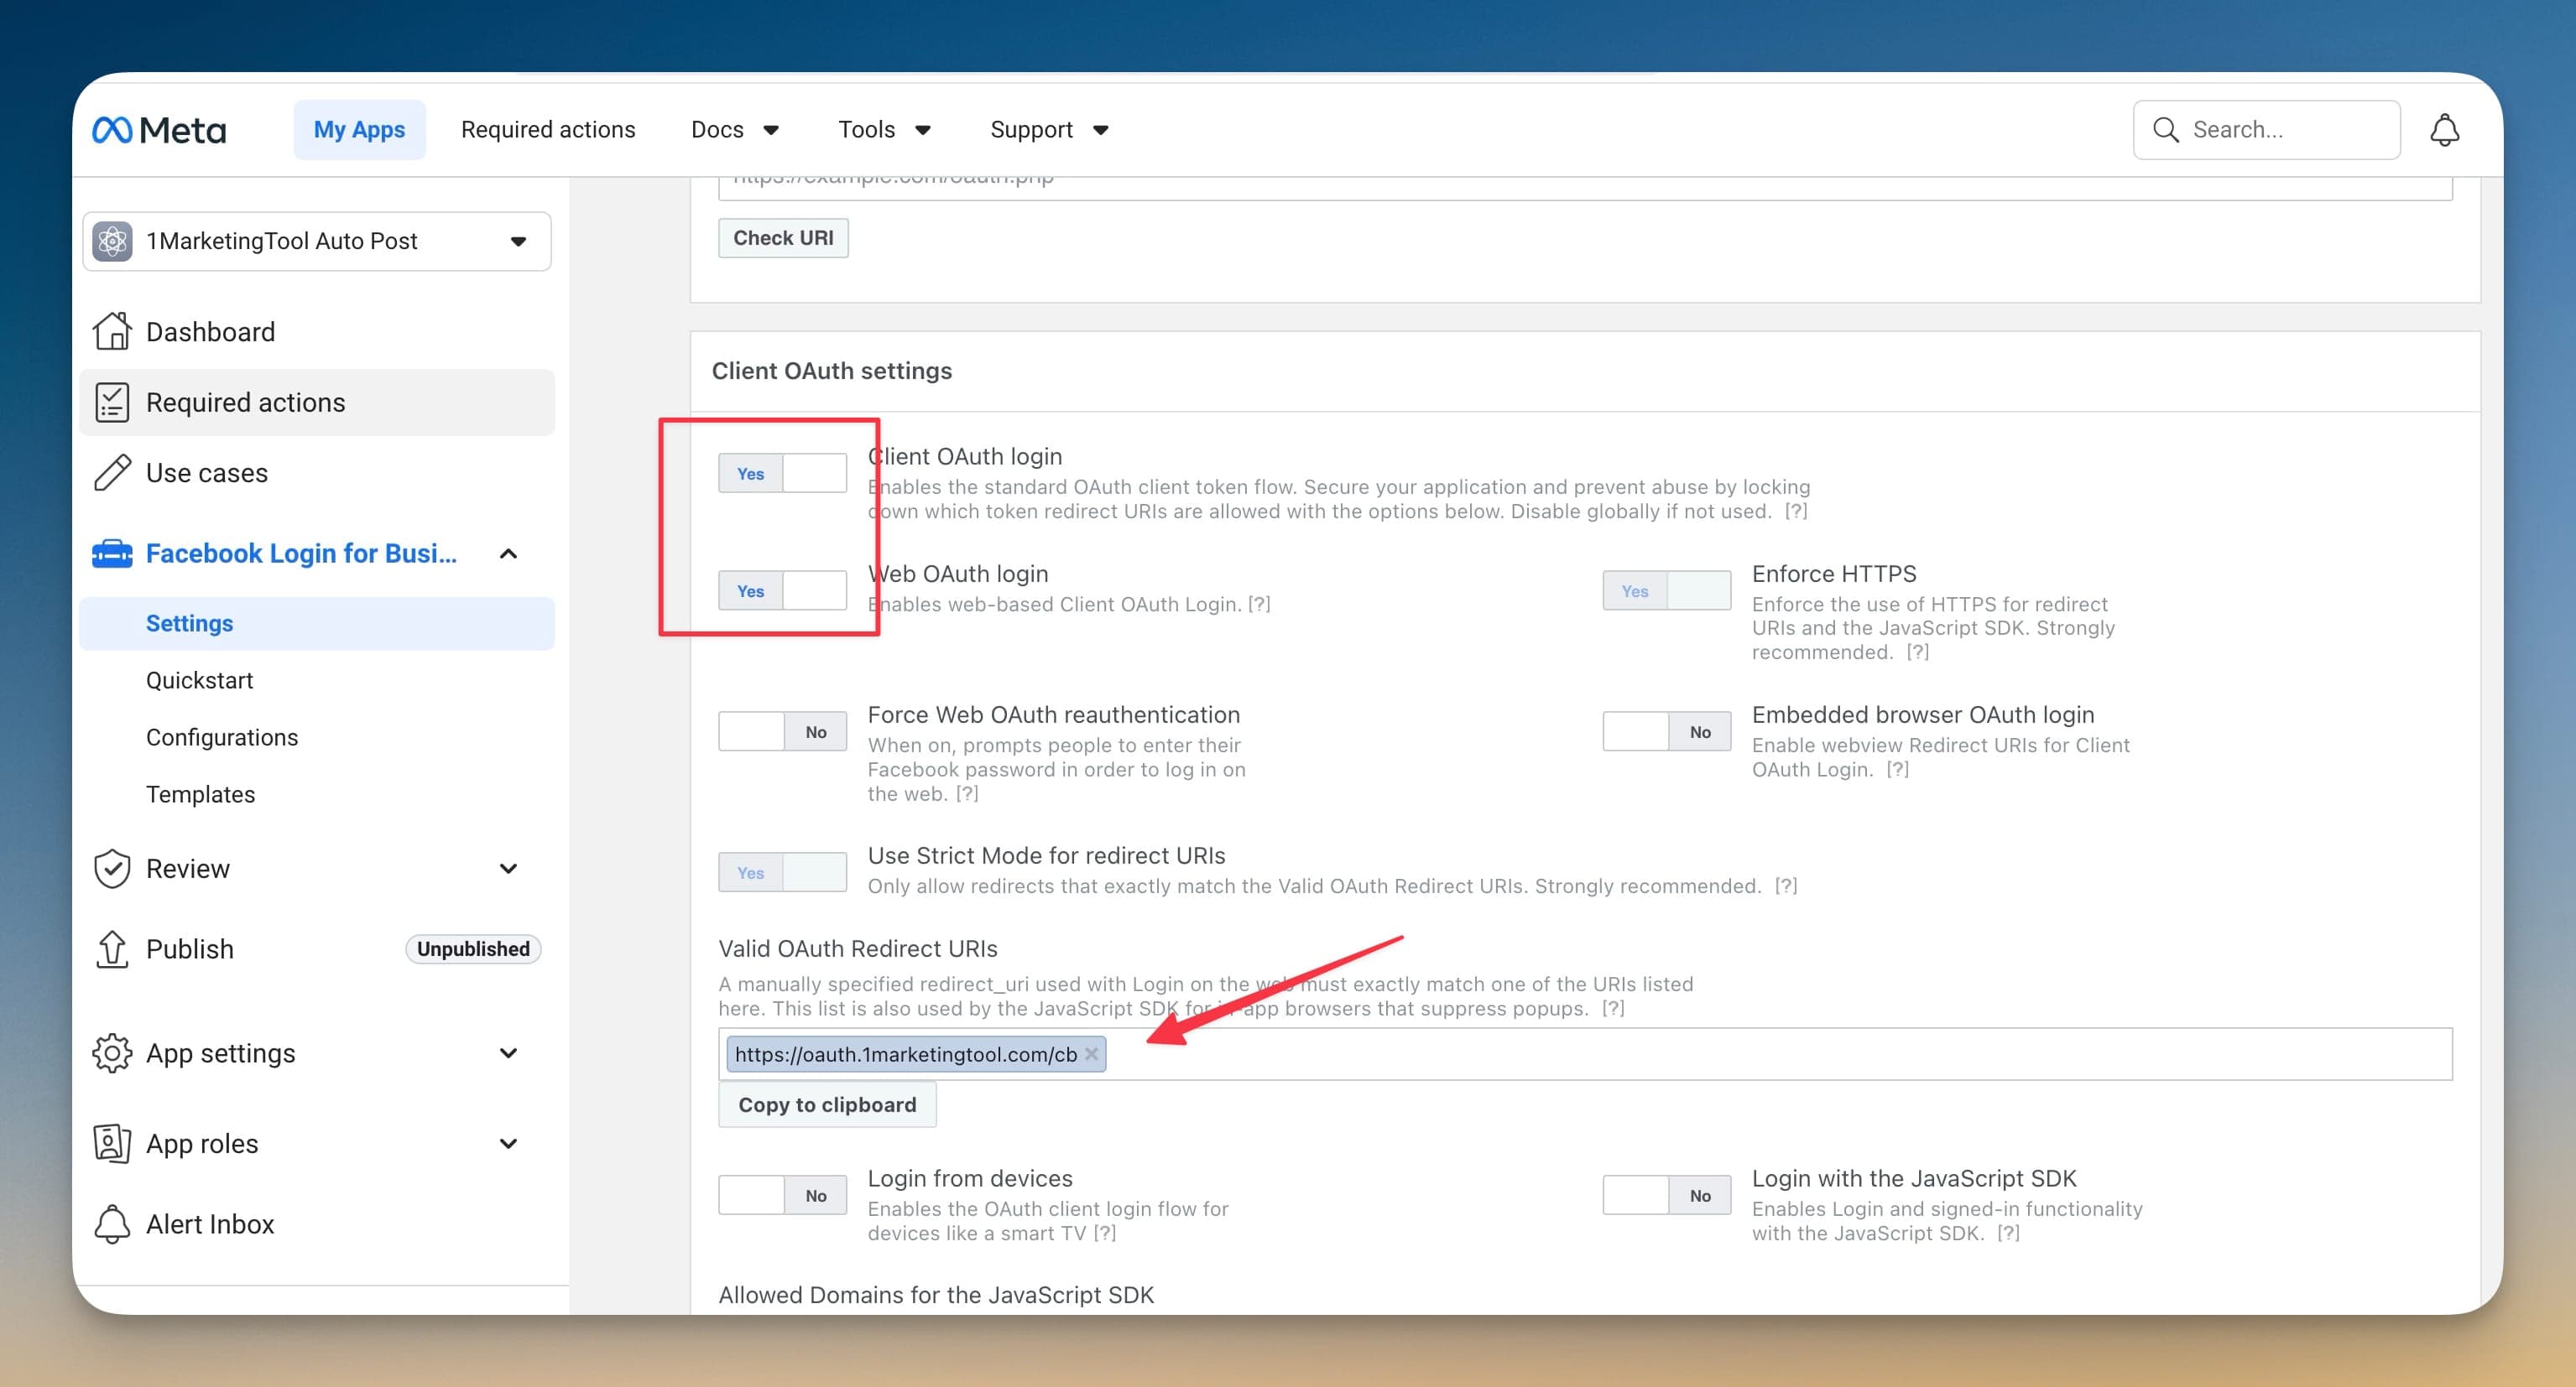Expand the App roles chevron

pos(508,1143)
